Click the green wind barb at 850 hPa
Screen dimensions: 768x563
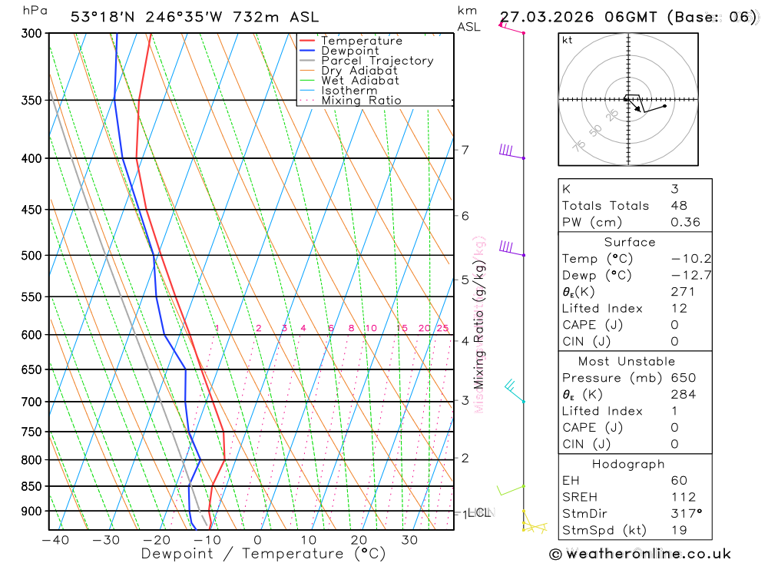[x=511, y=490]
